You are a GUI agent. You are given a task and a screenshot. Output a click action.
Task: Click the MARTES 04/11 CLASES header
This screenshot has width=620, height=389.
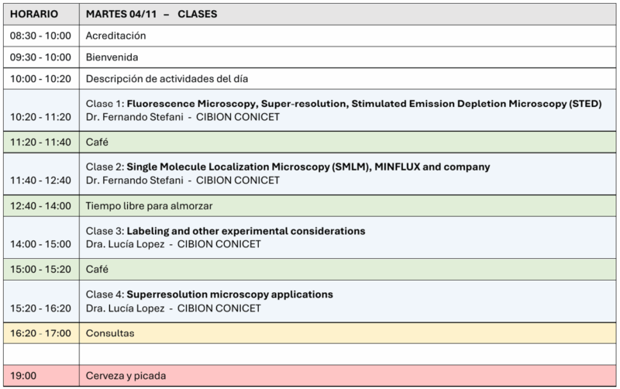tap(151, 14)
